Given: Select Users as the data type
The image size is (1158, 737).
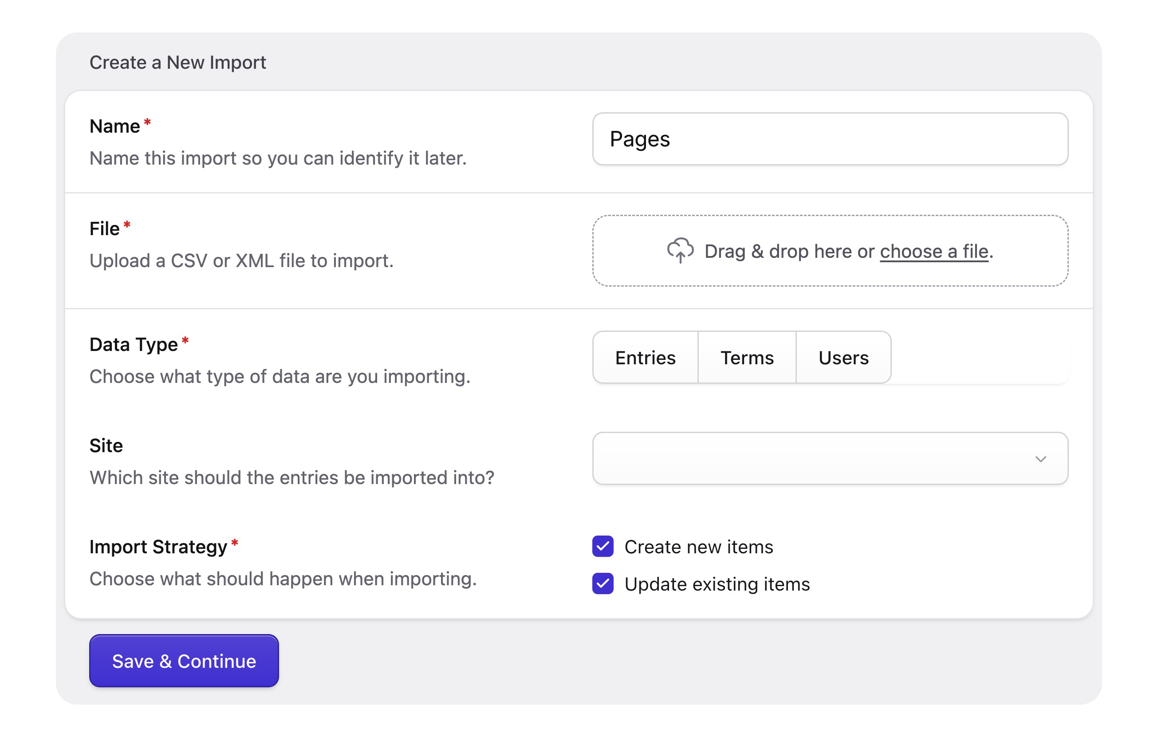Looking at the screenshot, I should click(843, 358).
